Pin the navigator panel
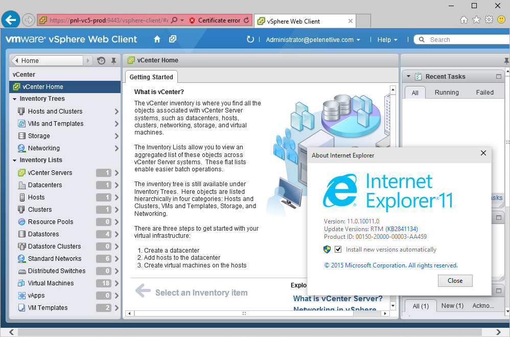 point(113,60)
